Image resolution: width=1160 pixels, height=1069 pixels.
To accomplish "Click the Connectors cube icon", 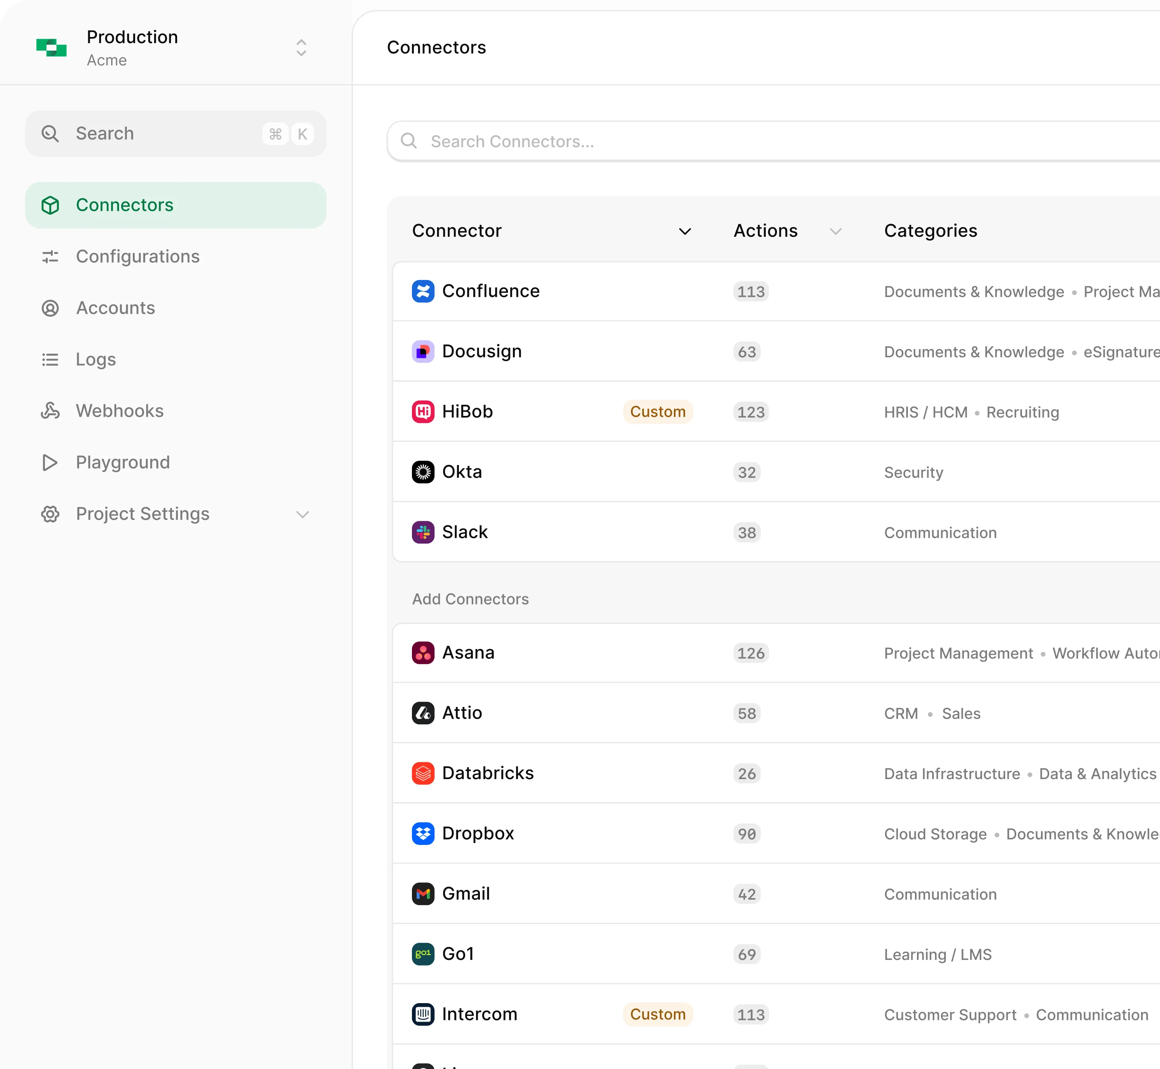I will [x=50, y=205].
